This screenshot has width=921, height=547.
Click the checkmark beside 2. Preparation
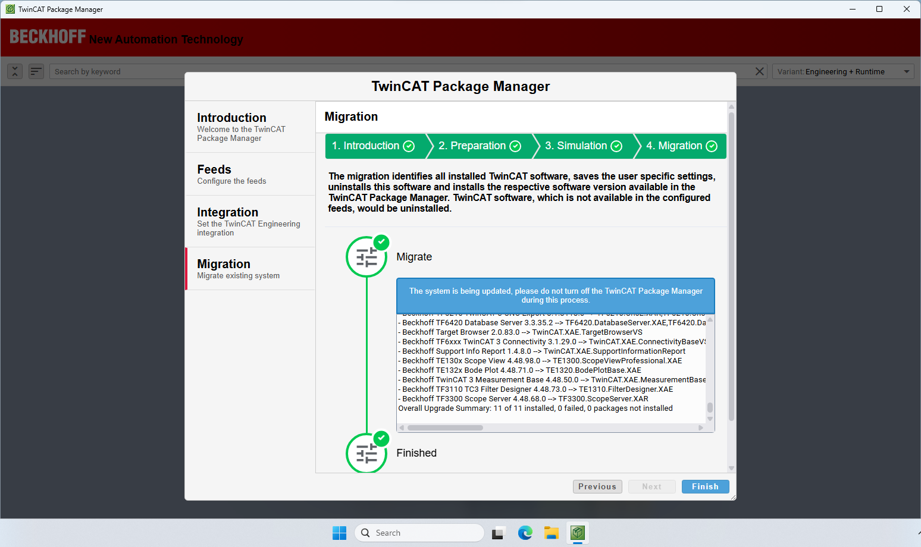(515, 146)
